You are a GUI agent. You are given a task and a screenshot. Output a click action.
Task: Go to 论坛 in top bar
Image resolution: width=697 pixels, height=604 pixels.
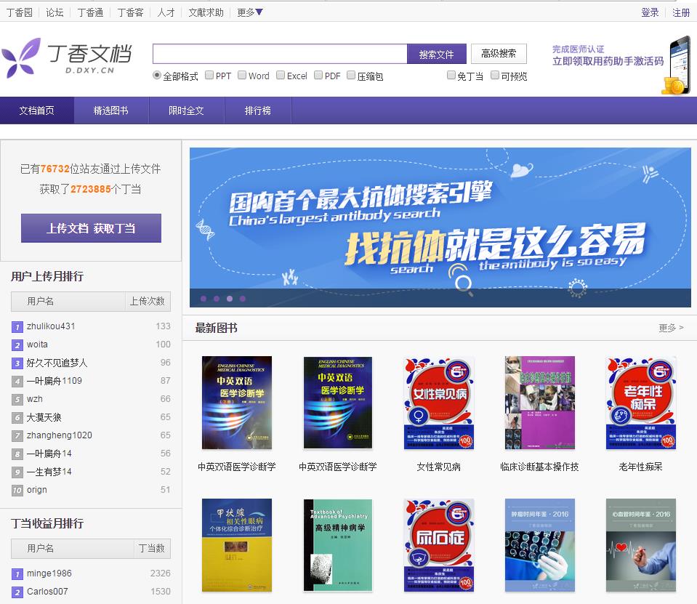coord(55,12)
